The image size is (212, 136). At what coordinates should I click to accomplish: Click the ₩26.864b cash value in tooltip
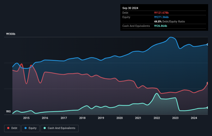(161, 26)
